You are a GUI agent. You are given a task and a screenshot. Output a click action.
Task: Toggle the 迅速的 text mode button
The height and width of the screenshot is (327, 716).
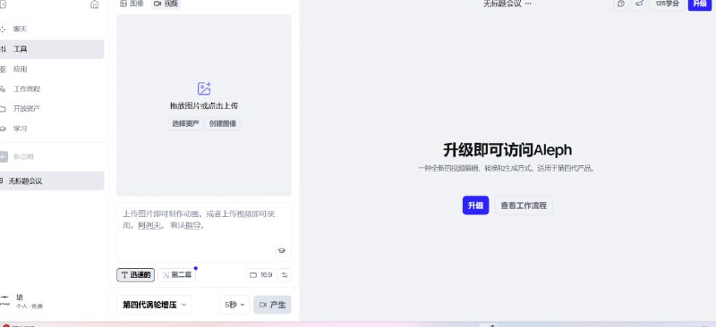[136, 275]
